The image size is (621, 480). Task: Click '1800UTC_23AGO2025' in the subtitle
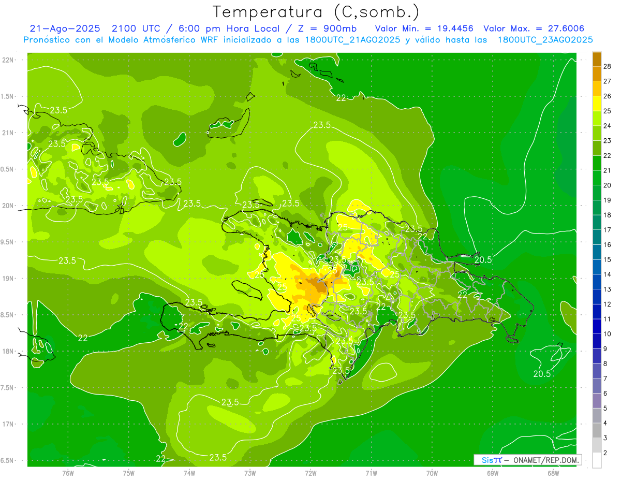pos(545,40)
